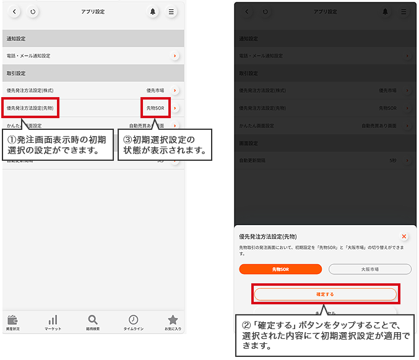The image size is (419, 360).
Task: Tap dimmed 優先市場 value in right screen
Action: point(387,90)
